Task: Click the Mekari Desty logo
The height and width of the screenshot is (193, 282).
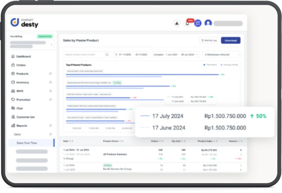Action: (24, 23)
